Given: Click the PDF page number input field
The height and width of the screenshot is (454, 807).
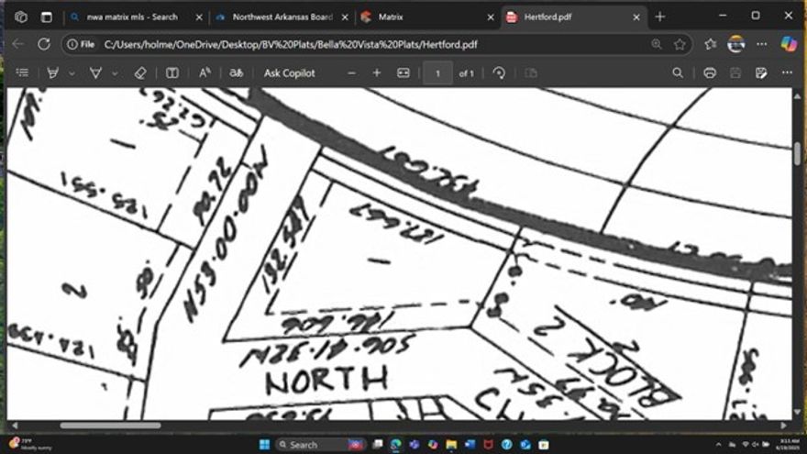Looking at the screenshot, I should [437, 72].
